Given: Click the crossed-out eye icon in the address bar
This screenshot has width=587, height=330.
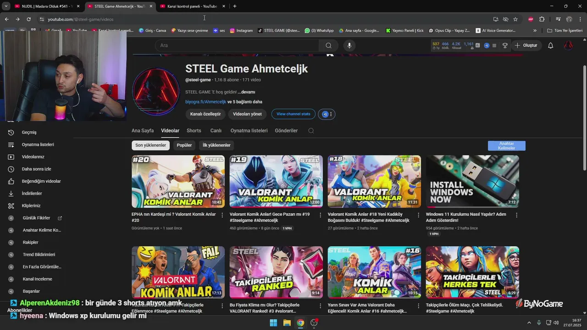Looking at the screenshot, I should point(505,19).
